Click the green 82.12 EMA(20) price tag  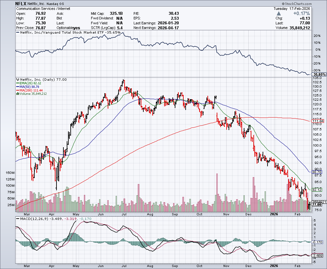317,190
